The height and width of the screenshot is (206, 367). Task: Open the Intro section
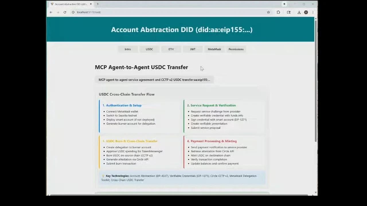pyautogui.click(x=128, y=49)
